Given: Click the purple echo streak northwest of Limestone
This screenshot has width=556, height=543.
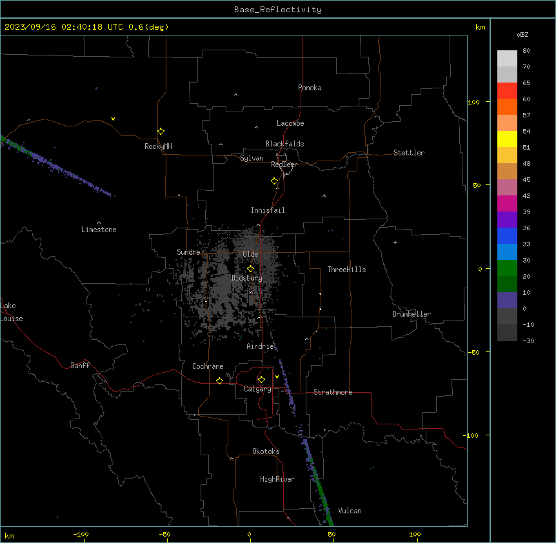Looking at the screenshot, I should pyautogui.click(x=57, y=166).
